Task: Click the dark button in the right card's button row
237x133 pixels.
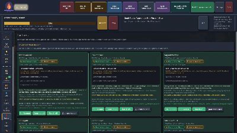Action: click(x=215, y=109)
